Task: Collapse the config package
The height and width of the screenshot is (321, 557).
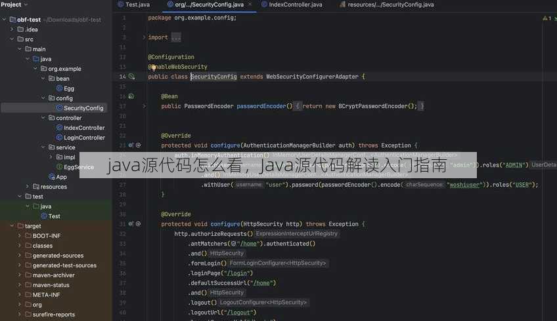Action: coord(43,98)
